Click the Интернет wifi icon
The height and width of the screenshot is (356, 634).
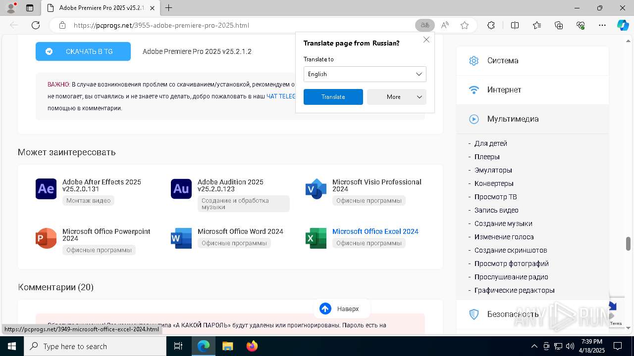tap(474, 90)
